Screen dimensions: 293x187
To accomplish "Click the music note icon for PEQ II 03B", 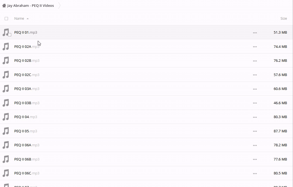I will coord(6,103).
